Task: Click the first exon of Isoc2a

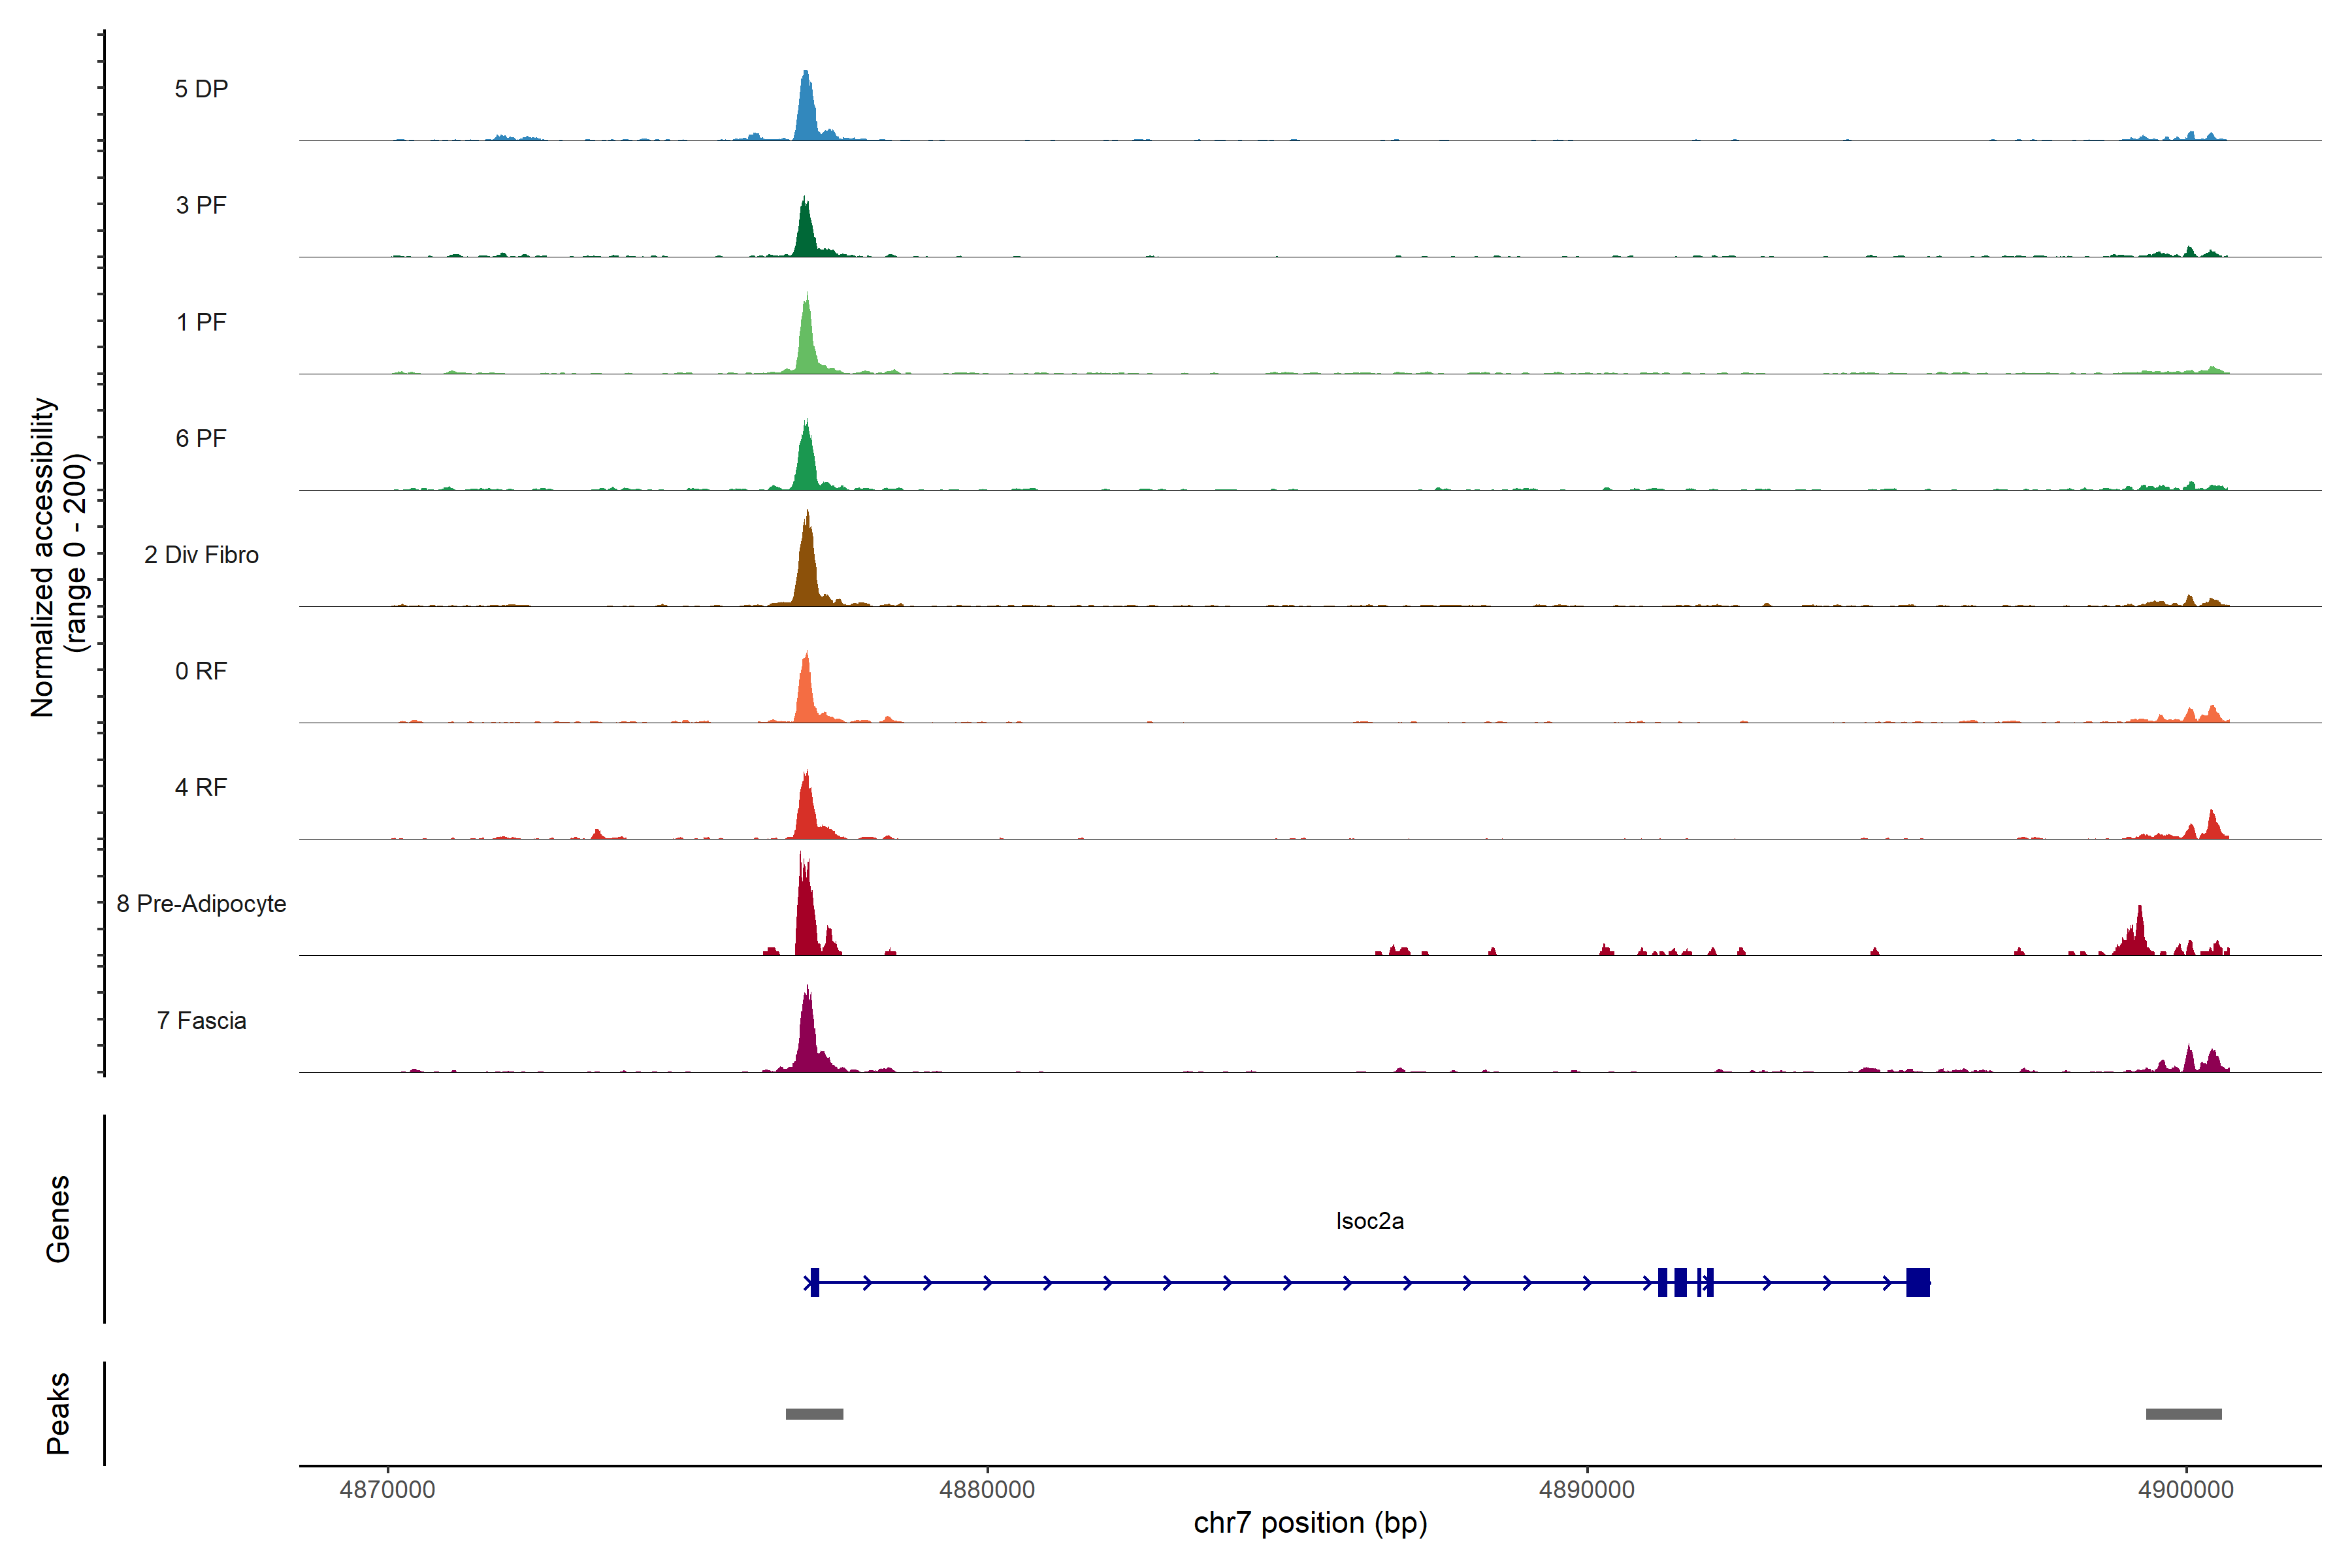Action: pos(815,1282)
